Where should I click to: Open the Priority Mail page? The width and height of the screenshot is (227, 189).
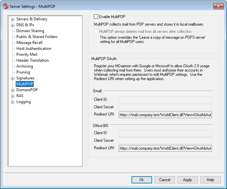27,54
